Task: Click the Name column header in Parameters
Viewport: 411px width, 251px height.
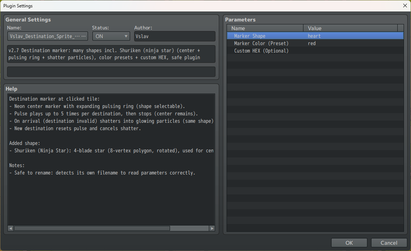Action: click(265, 28)
